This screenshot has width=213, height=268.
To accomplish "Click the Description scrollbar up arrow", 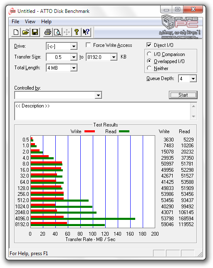I will pos(193,106).
